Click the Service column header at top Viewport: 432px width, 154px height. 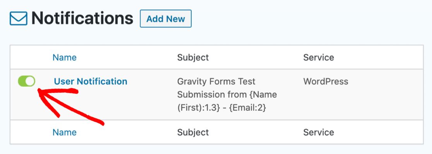coord(319,57)
